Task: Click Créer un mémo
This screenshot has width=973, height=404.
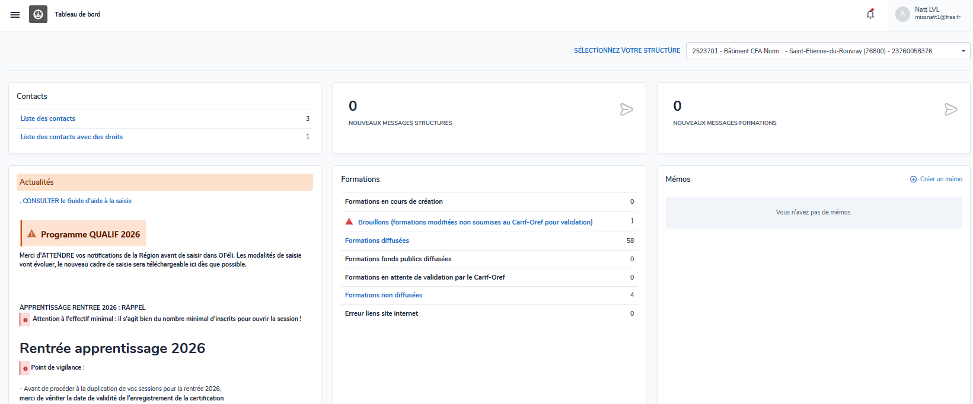Action: [x=941, y=179]
